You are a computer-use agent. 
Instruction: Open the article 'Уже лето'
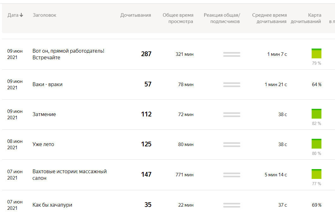point(43,144)
